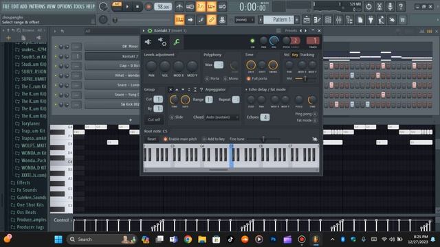This screenshot has height=247, width=440.
Task: Open Presets in Kontakt 7 window
Action: pos(291,30)
